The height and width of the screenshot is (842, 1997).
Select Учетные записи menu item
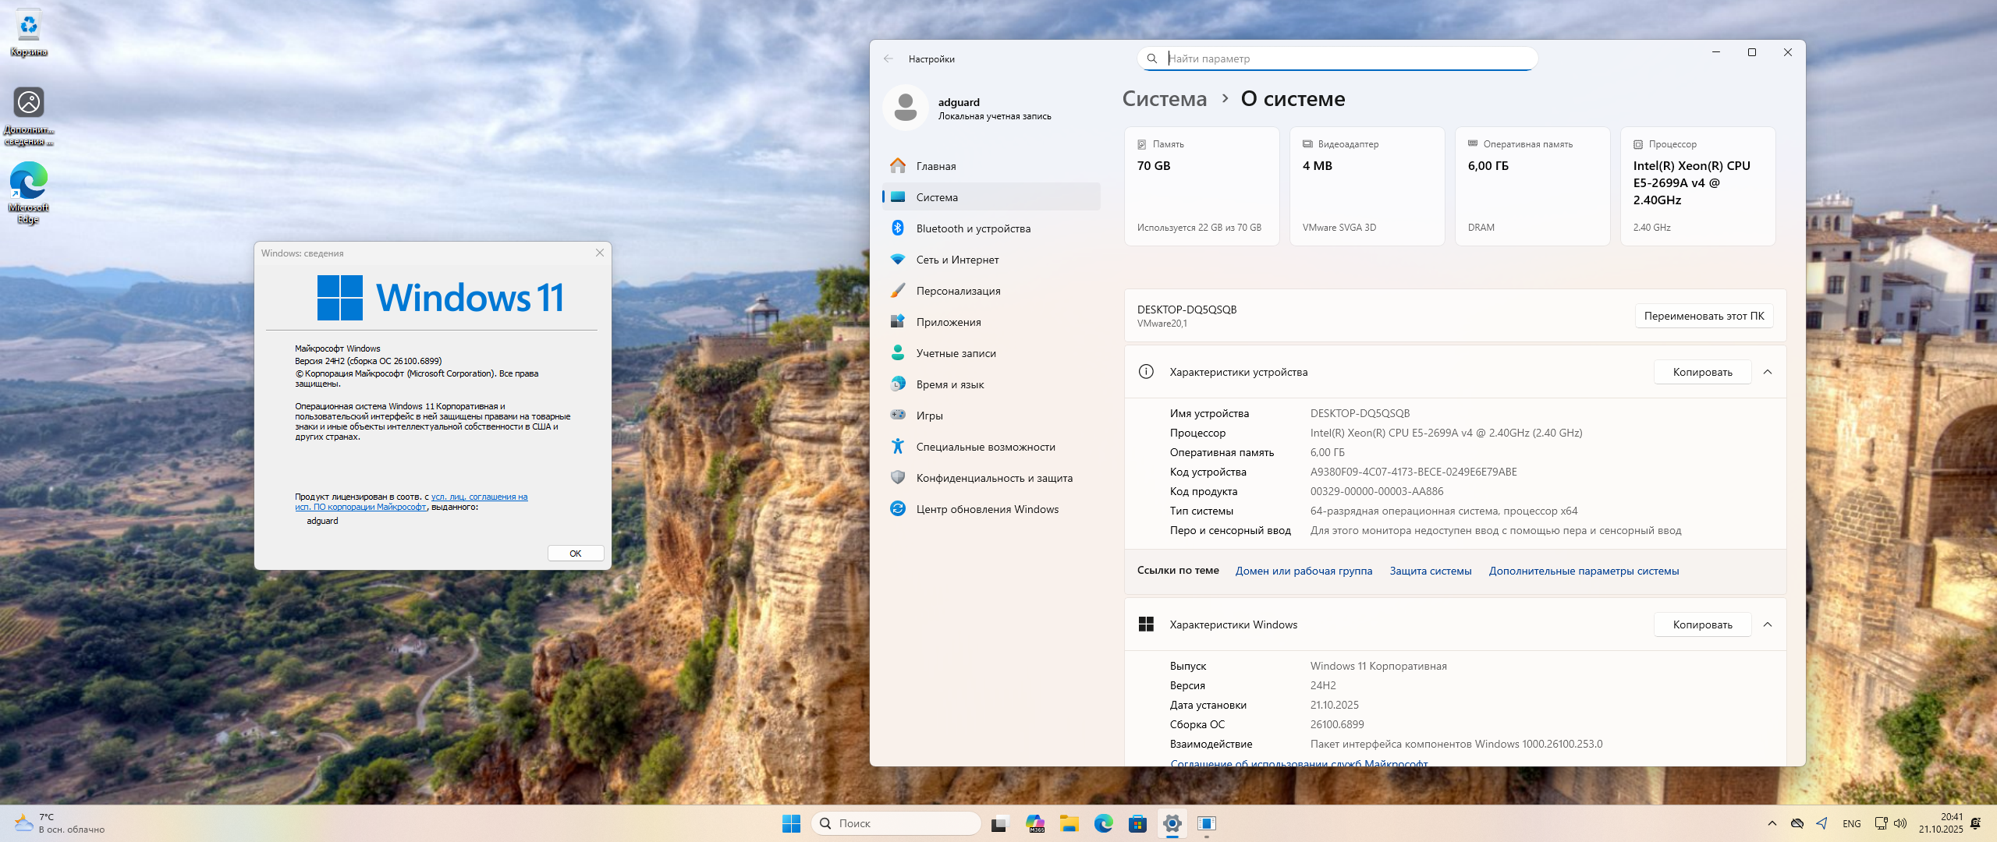[x=956, y=353]
